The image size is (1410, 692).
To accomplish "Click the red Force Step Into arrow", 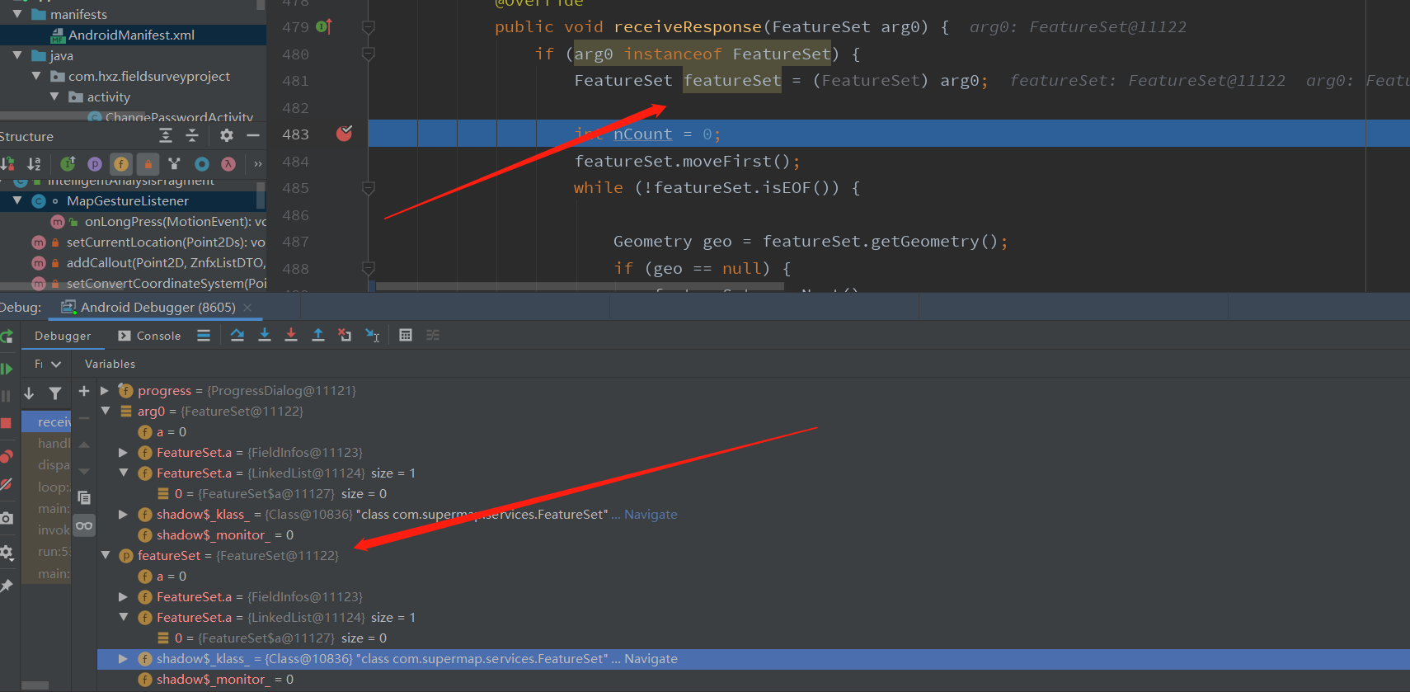I will 291,335.
